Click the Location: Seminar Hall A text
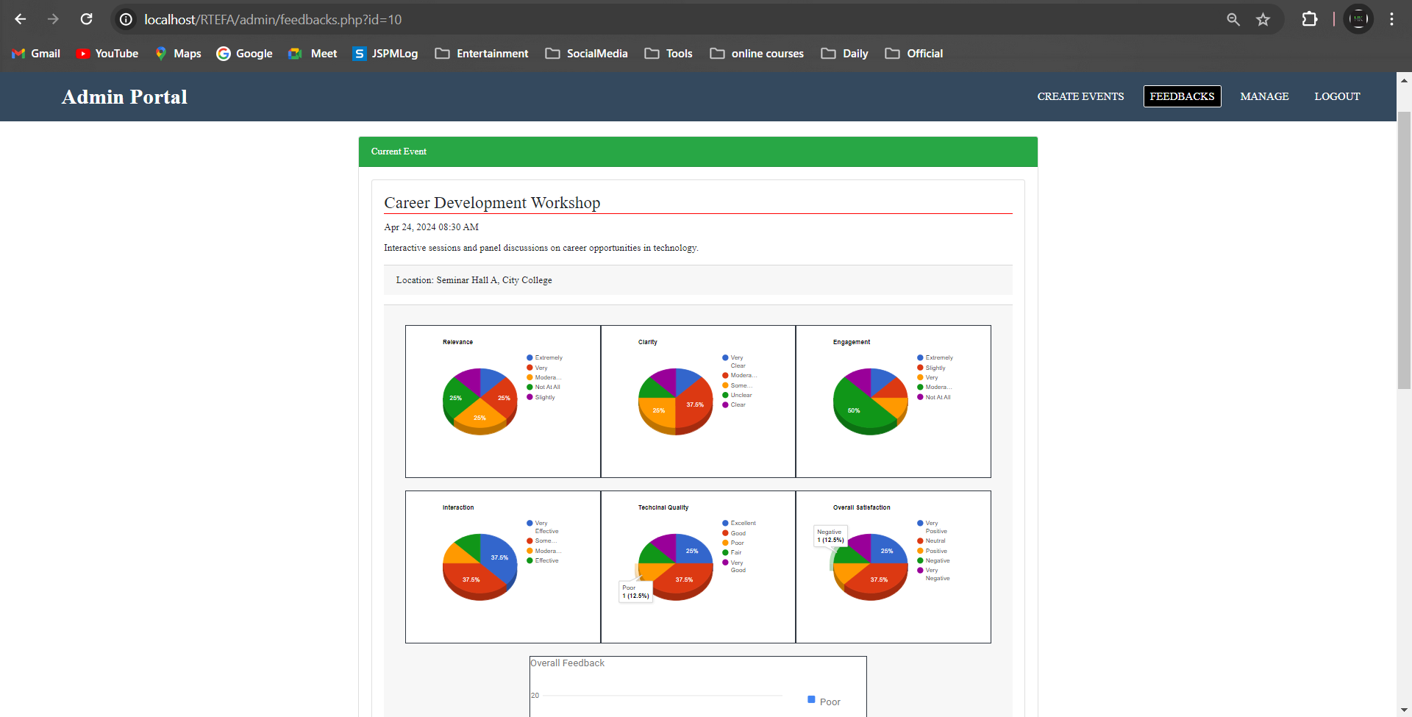Viewport: 1412px width, 717px height. coord(474,280)
